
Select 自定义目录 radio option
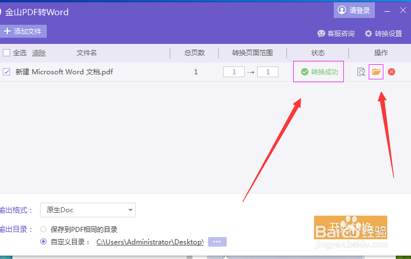pyautogui.click(x=43, y=242)
